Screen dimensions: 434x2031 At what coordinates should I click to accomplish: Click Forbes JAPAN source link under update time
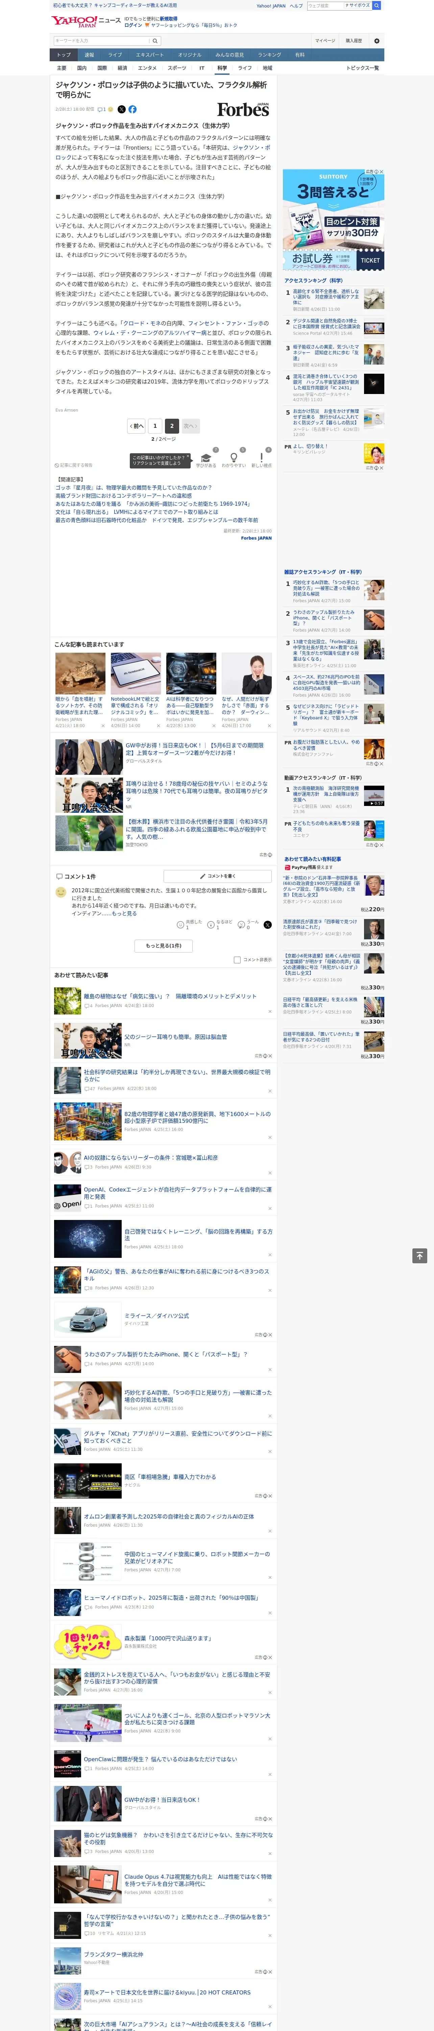[x=256, y=538]
